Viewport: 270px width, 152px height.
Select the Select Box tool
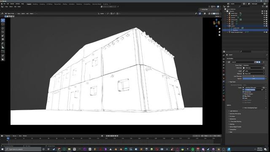pos(3,20)
